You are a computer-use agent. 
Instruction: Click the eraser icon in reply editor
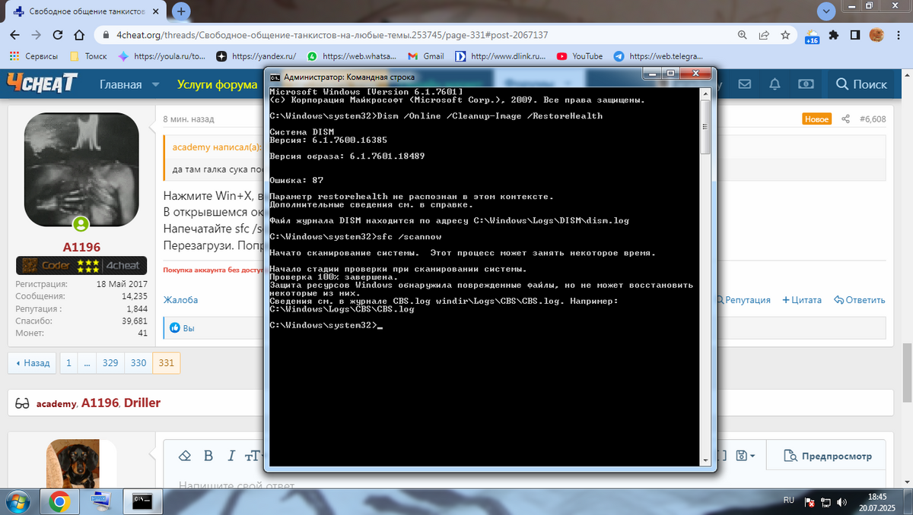point(183,456)
